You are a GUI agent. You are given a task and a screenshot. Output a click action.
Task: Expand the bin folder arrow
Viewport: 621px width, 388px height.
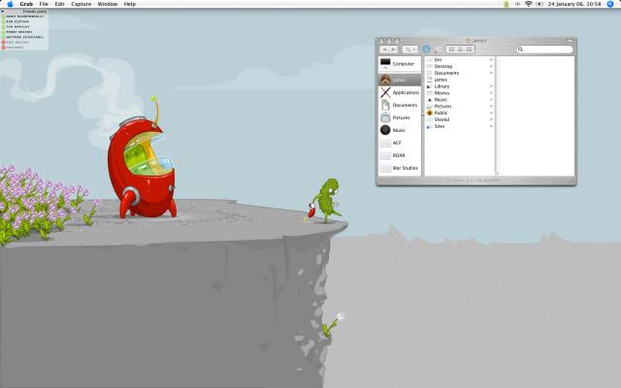coord(491,60)
